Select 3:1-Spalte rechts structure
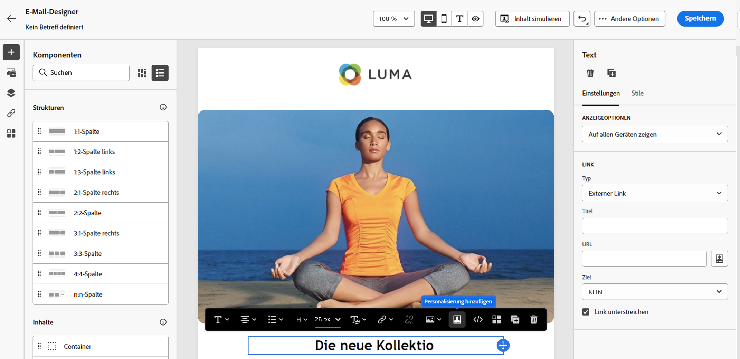The width and height of the screenshot is (740, 359). [x=101, y=233]
